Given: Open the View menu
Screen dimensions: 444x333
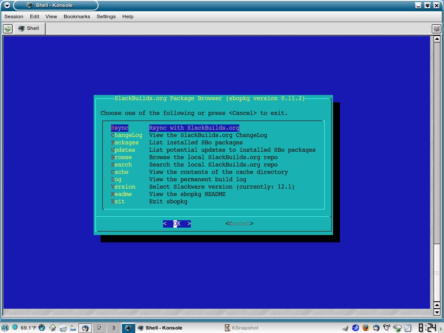Looking at the screenshot, I should (x=51, y=16).
